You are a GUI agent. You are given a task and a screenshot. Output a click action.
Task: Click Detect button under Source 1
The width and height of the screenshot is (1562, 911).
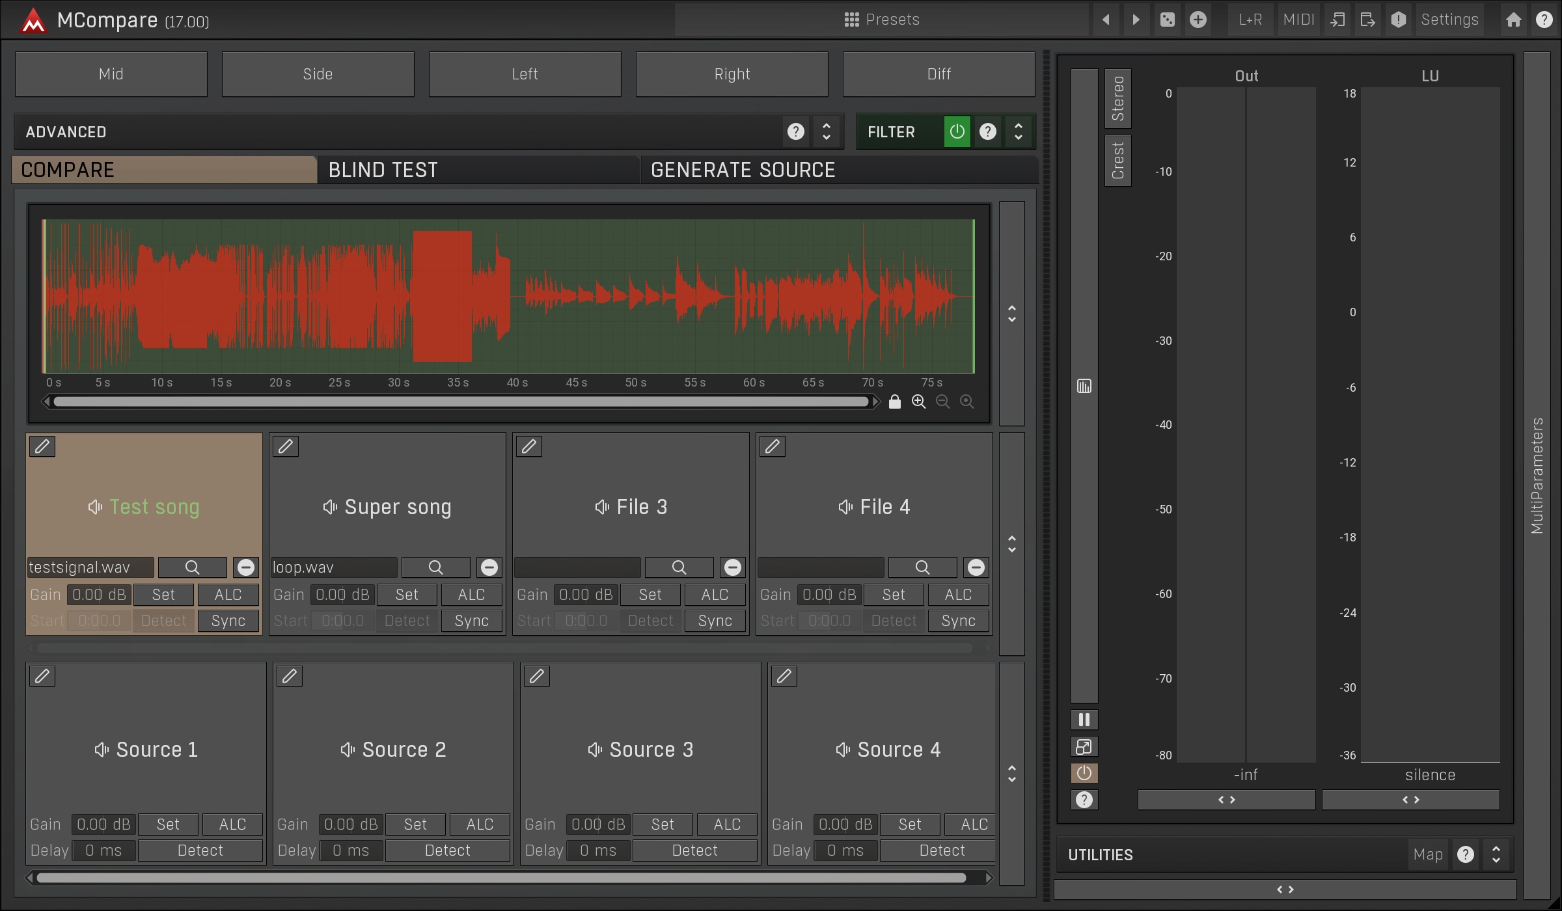pos(200,850)
